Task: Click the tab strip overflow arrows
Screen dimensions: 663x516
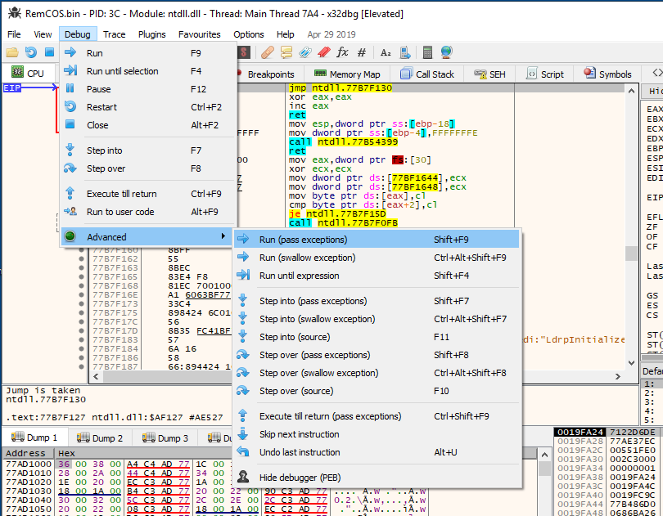Action: coord(656,73)
